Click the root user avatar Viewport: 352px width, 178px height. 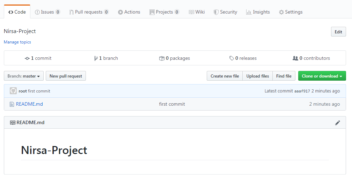(13, 91)
